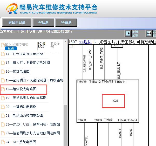Click the document icon beside item 19
The image size is (156, 146).
tap(3, 98)
